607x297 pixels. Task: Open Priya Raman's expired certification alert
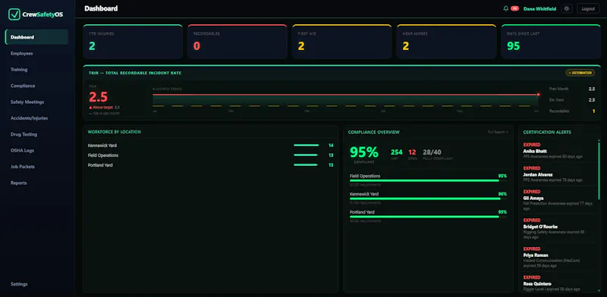(x=558, y=257)
